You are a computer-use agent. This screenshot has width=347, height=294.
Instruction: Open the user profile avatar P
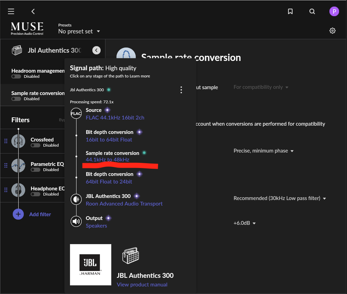point(334,11)
